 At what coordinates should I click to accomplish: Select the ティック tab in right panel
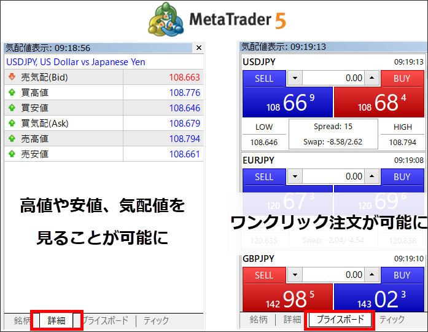(x=392, y=320)
